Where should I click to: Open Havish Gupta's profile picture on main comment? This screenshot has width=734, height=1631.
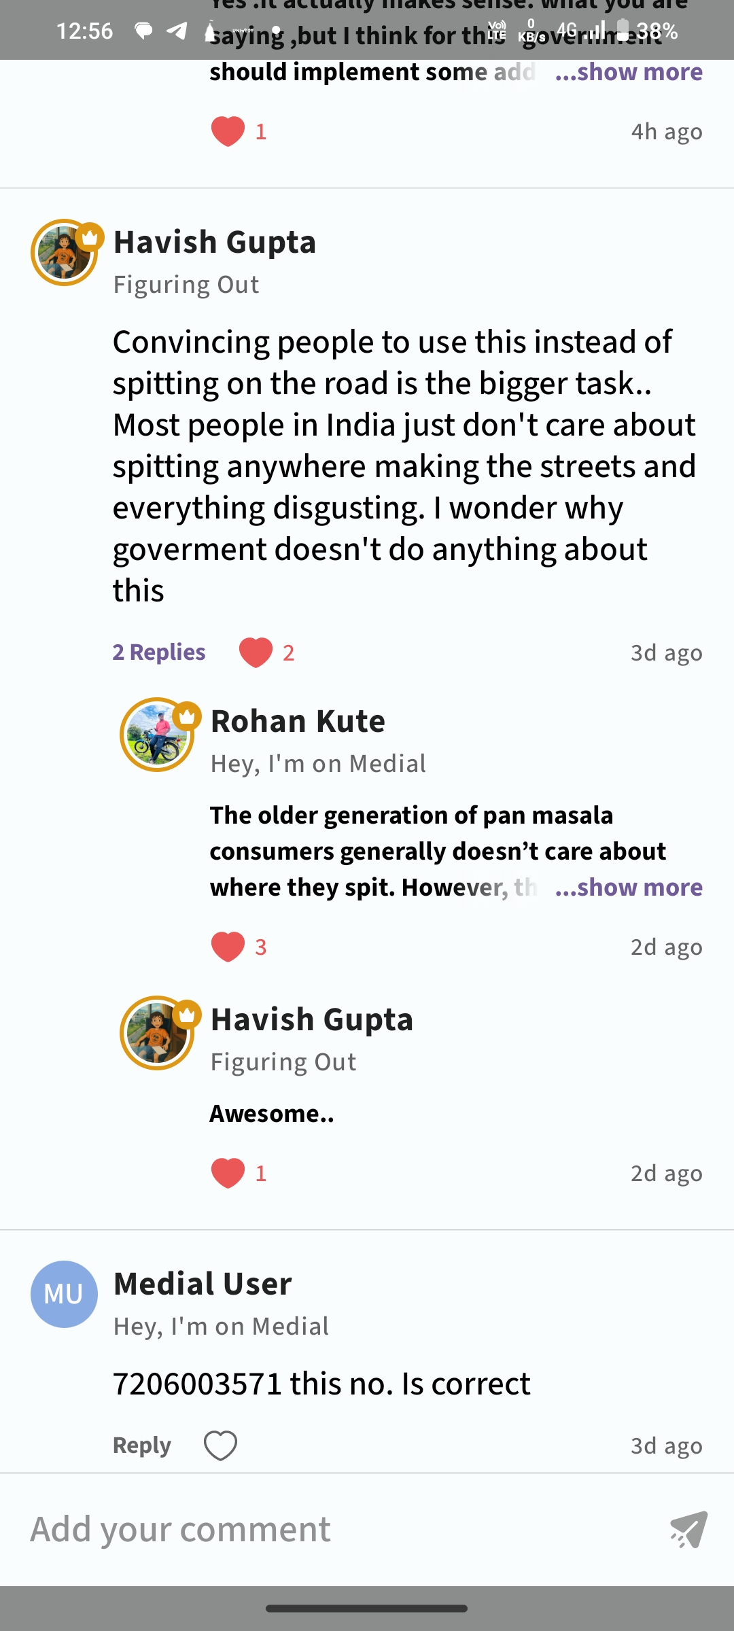point(64,253)
